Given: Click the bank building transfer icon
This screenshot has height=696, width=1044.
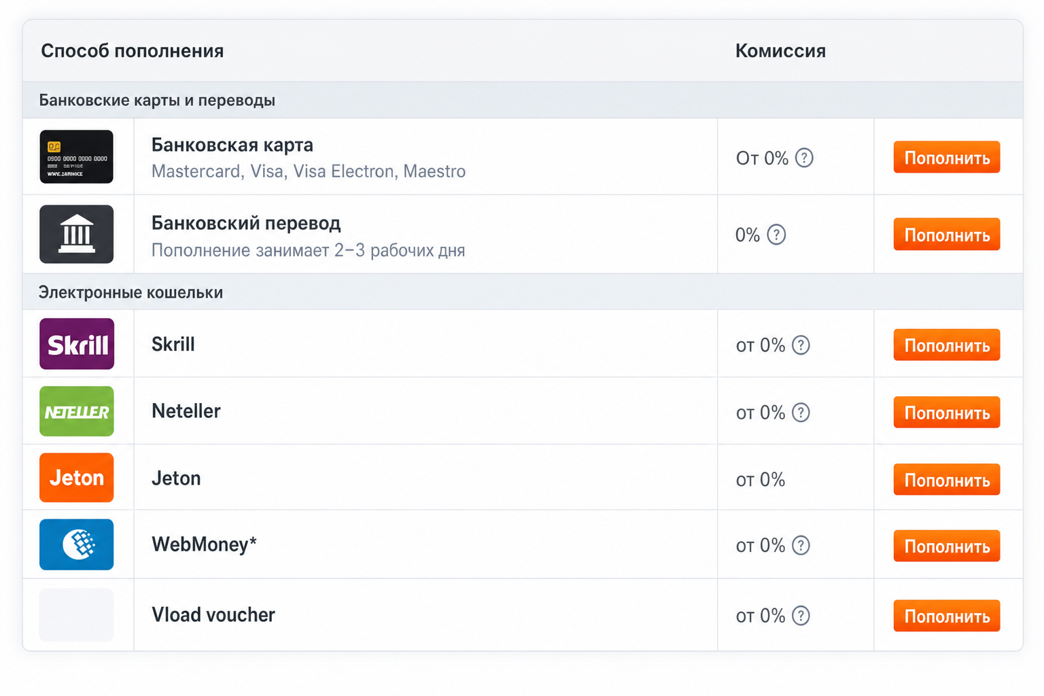Looking at the screenshot, I should click(77, 234).
